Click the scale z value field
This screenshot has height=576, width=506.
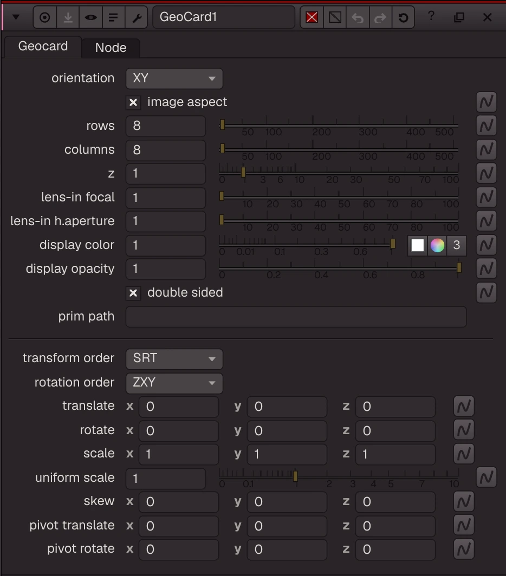click(x=395, y=454)
